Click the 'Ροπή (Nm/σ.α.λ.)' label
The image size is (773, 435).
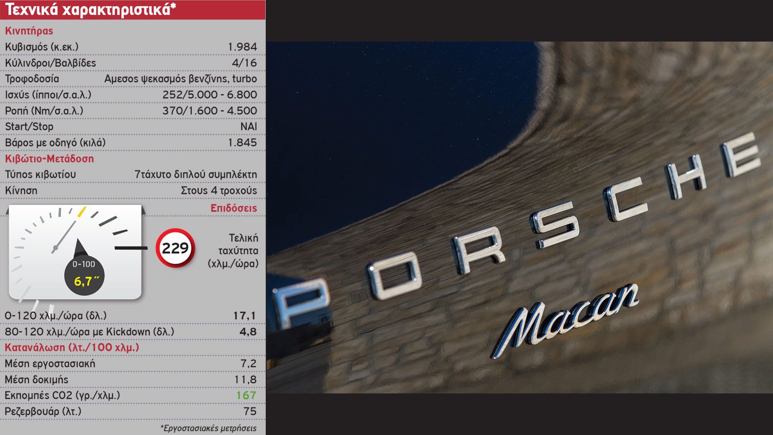pos(44,111)
